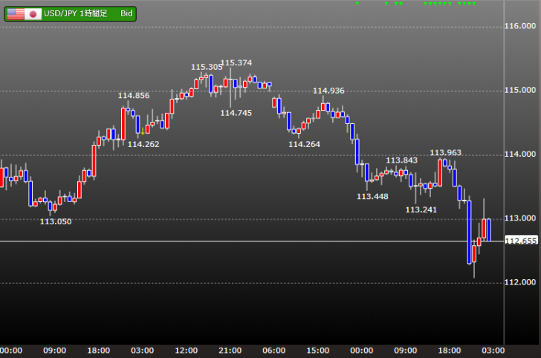Click the 114.856 price annotation
541x358 pixels.
(134, 95)
